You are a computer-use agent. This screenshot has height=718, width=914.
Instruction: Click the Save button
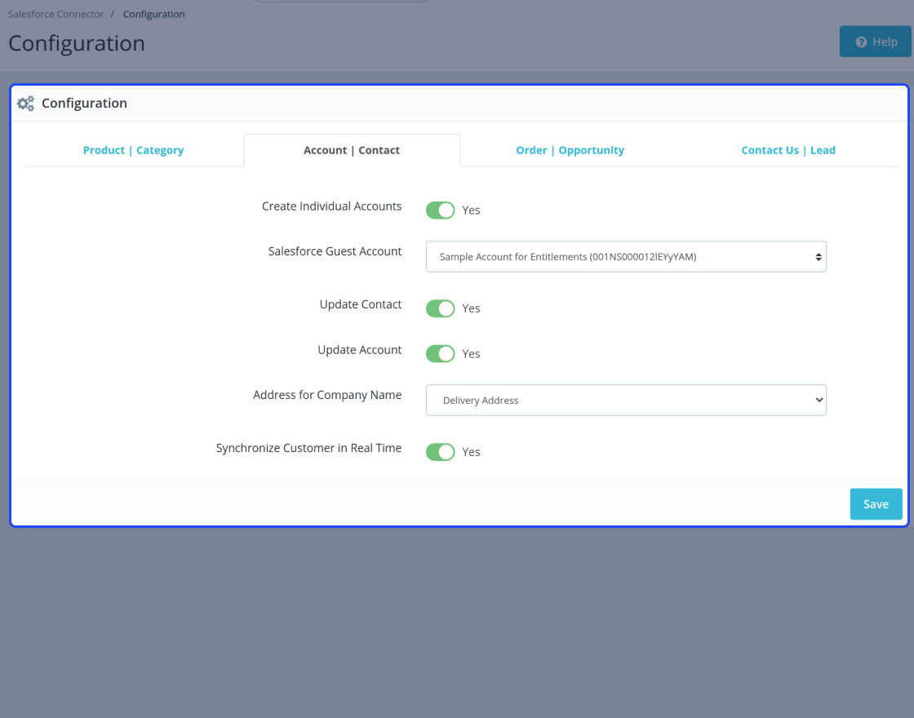[876, 504]
